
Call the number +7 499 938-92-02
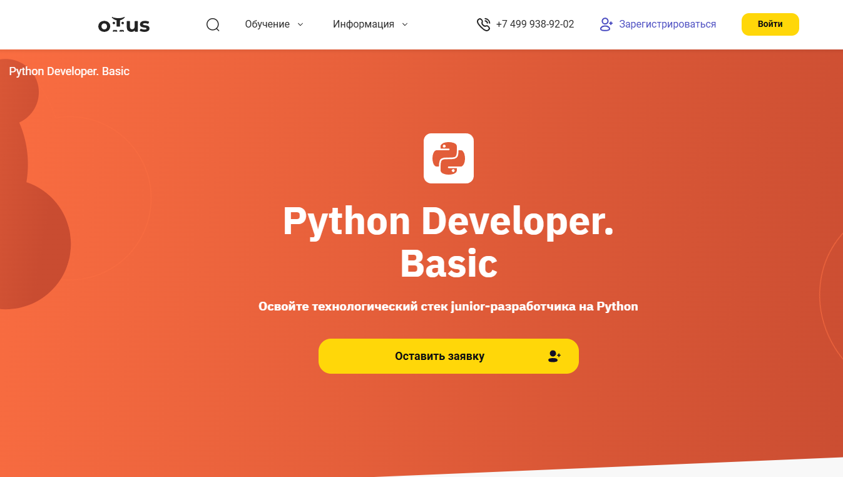[x=534, y=24]
